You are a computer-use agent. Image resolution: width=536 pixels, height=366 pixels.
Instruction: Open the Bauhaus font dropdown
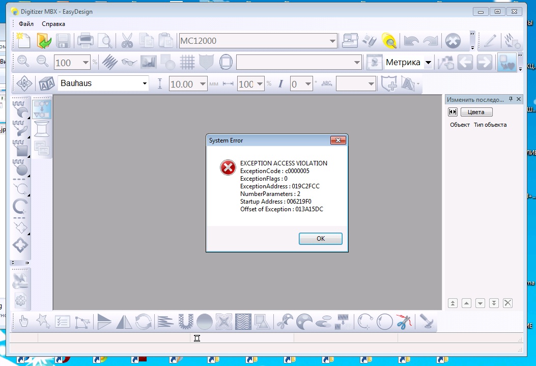pos(145,83)
